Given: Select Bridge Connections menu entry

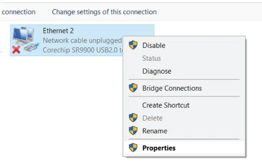Looking at the screenshot, I should click(172, 88).
